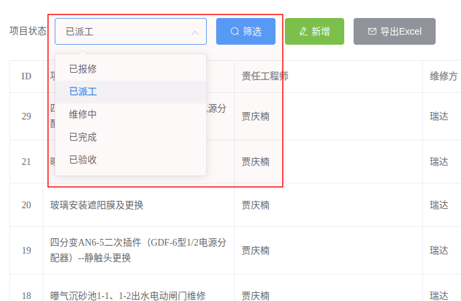Choose 已验收 status option
461x301 pixels.
click(83, 160)
